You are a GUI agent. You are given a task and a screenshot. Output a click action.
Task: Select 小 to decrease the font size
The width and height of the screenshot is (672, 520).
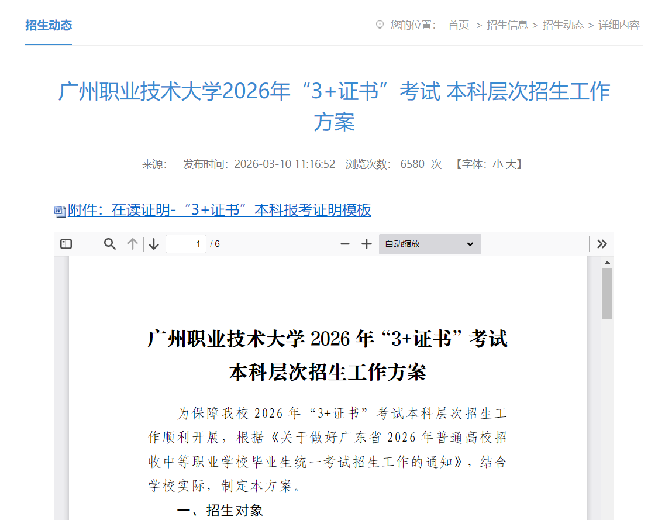click(498, 164)
